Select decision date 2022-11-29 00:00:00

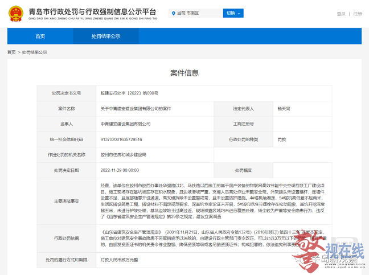(x=120, y=170)
